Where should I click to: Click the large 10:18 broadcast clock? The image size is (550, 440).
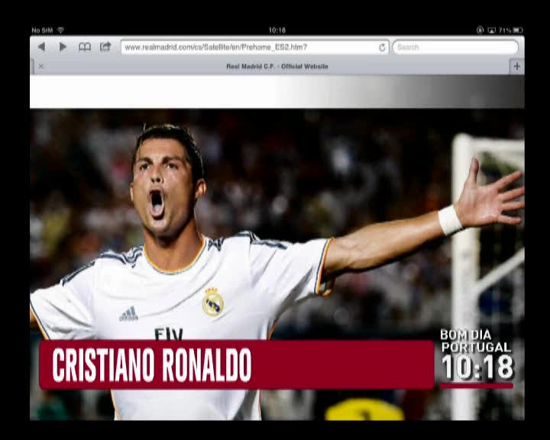[477, 368]
